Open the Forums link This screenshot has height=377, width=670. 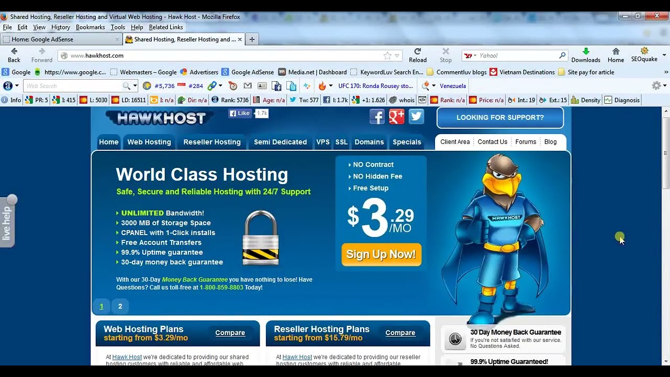[x=526, y=142]
